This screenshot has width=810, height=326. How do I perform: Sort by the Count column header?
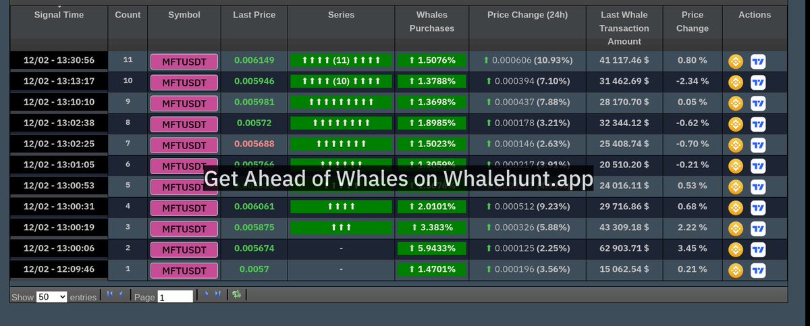coord(128,28)
